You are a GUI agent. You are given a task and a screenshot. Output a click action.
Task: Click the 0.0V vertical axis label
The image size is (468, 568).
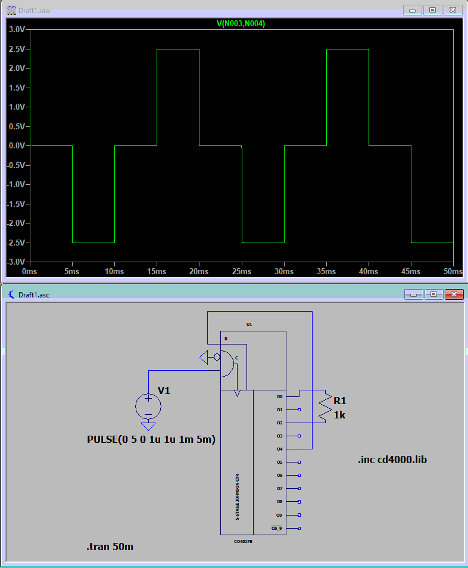tap(17, 145)
